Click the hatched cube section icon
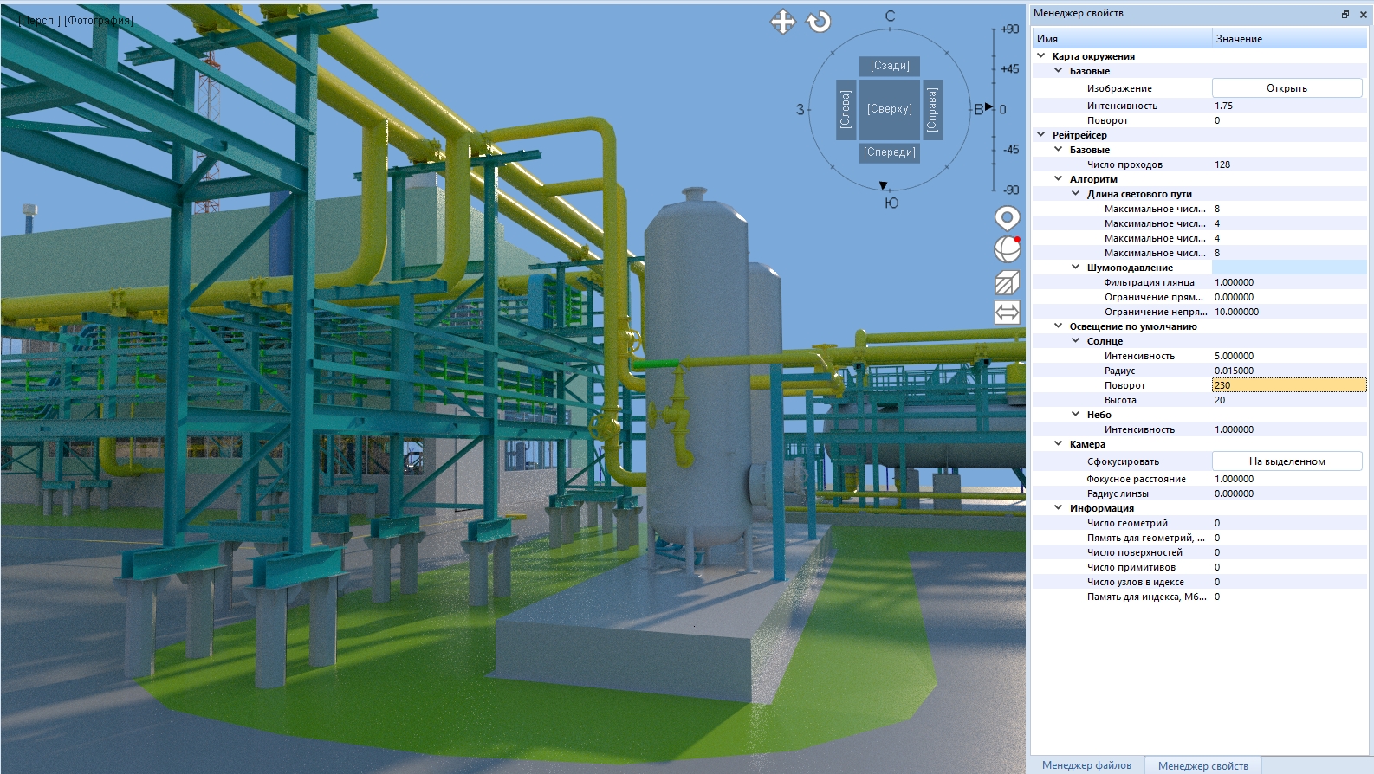 [1007, 282]
